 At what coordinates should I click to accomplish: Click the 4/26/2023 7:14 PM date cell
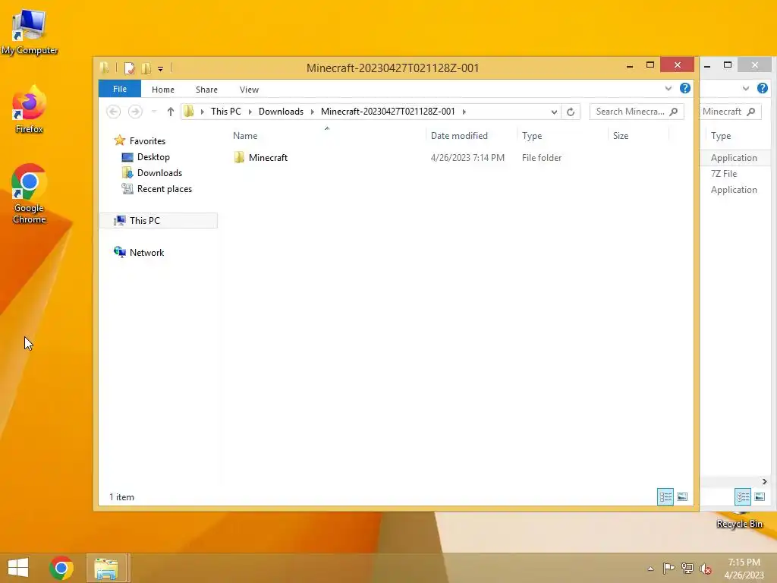(x=467, y=158)
